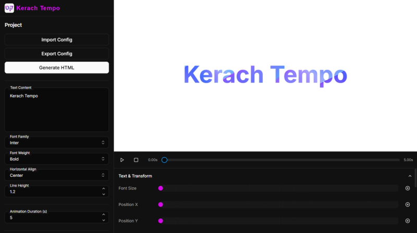Click the 5.00s end time label
Screen dimensions: 417x233
pos(408,160)
